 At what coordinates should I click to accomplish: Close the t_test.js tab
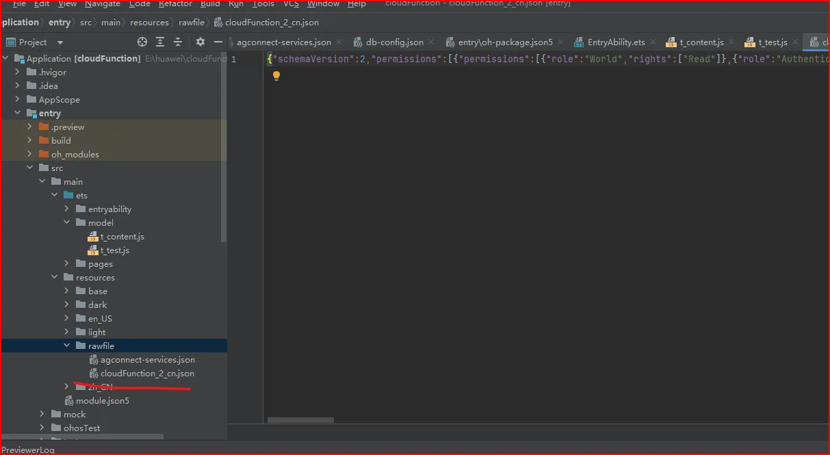point(796,42)
